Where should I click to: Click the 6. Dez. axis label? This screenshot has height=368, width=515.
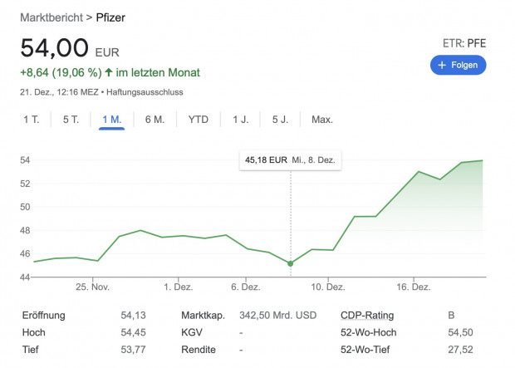pyautogui.click(x=246, y=287)
